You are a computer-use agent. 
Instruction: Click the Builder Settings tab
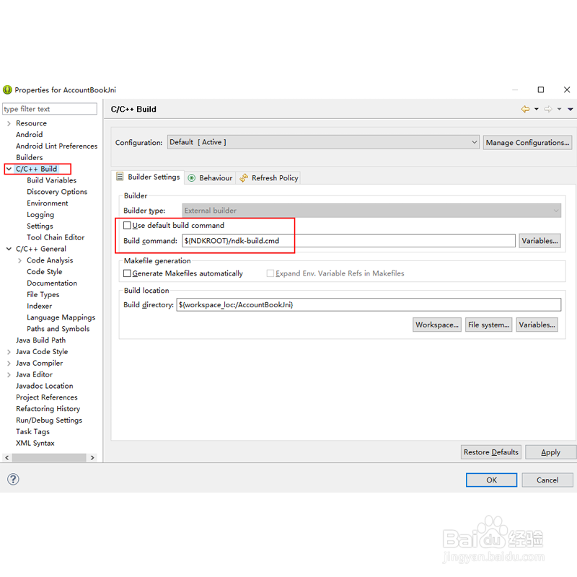click(x=148, y=177)
